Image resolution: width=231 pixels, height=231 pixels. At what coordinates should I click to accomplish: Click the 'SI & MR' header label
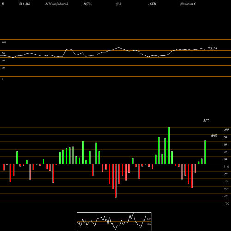(24, 4)
